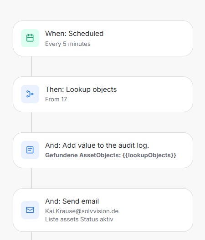Select the Send email card's empty right area
The height and width of the screenshot is (240, 205).
pyautogui.click(x=155, y=210)
